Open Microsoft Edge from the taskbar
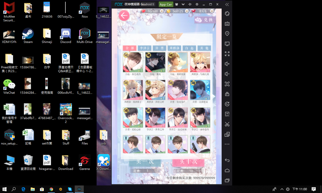The height and width of the screenshot is (193, 322). (x=23, y=189)
